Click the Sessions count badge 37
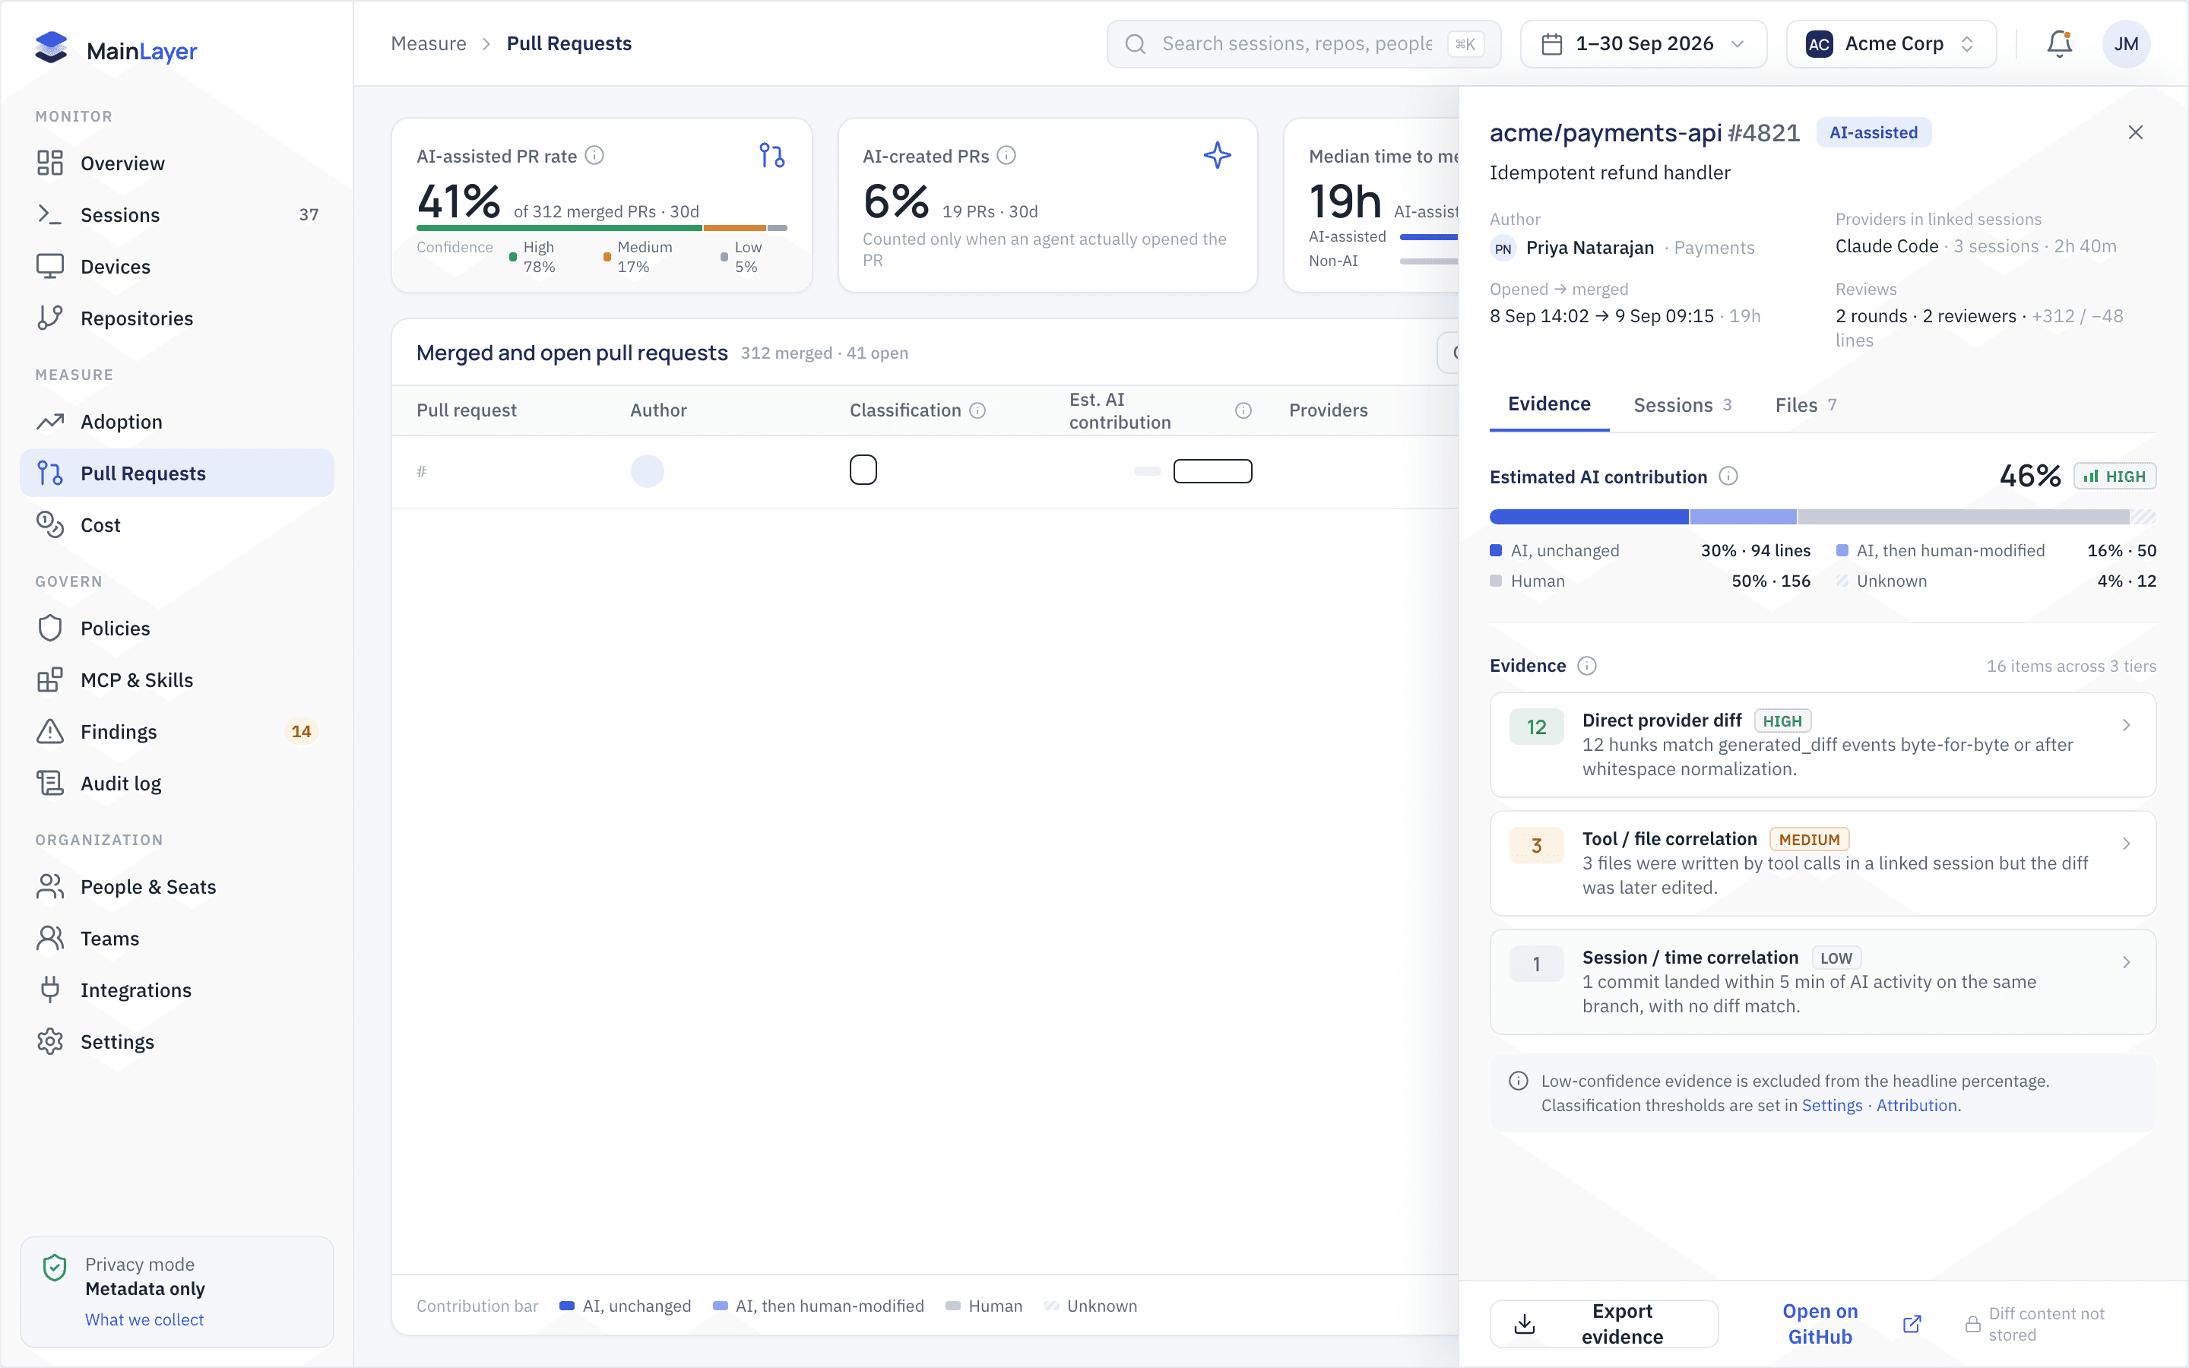Image resolution: width=2189 pixels, height=1368 pixels. pyautogui.click(x=309, y=214)
